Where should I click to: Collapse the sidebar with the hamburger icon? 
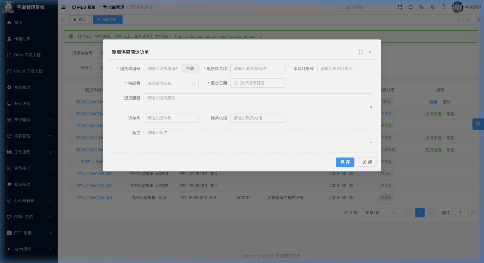[x=63, y=7]
